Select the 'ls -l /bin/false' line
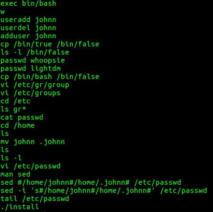 [x=35, y=52]
